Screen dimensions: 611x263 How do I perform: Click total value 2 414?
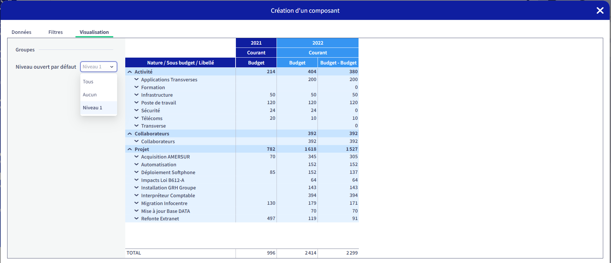310,253
